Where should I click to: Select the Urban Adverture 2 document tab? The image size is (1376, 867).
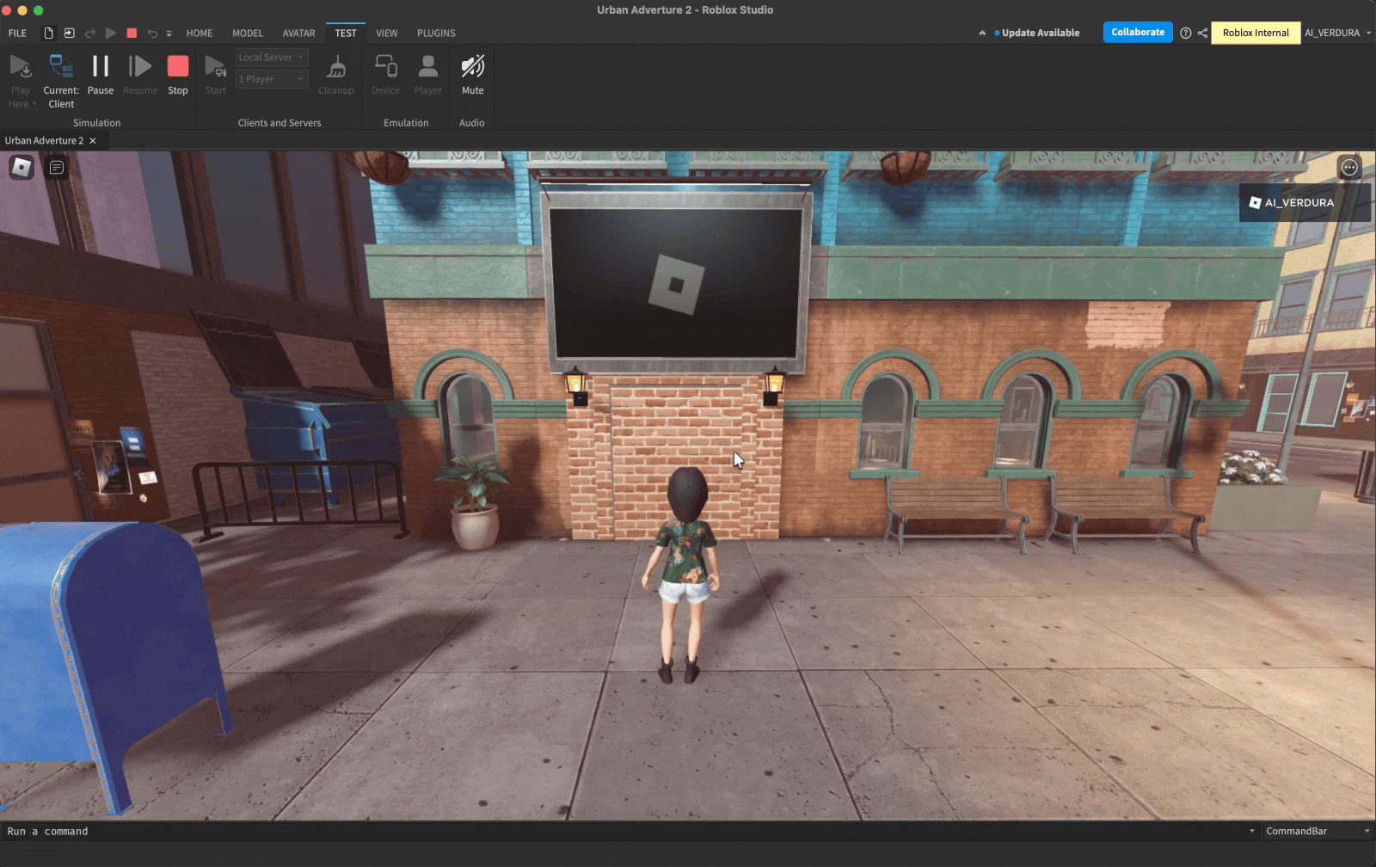point(45,140)
